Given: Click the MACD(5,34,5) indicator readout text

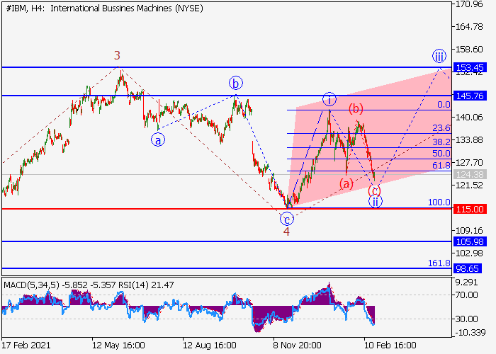Looking at the screenshot, I should pyautogui.click(x=60, y=285).
